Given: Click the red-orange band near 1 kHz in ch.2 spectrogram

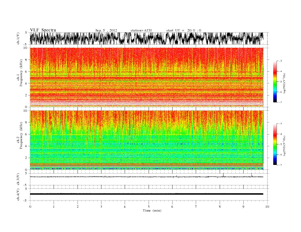Looking at the screenshot, I should pos(146,165).
